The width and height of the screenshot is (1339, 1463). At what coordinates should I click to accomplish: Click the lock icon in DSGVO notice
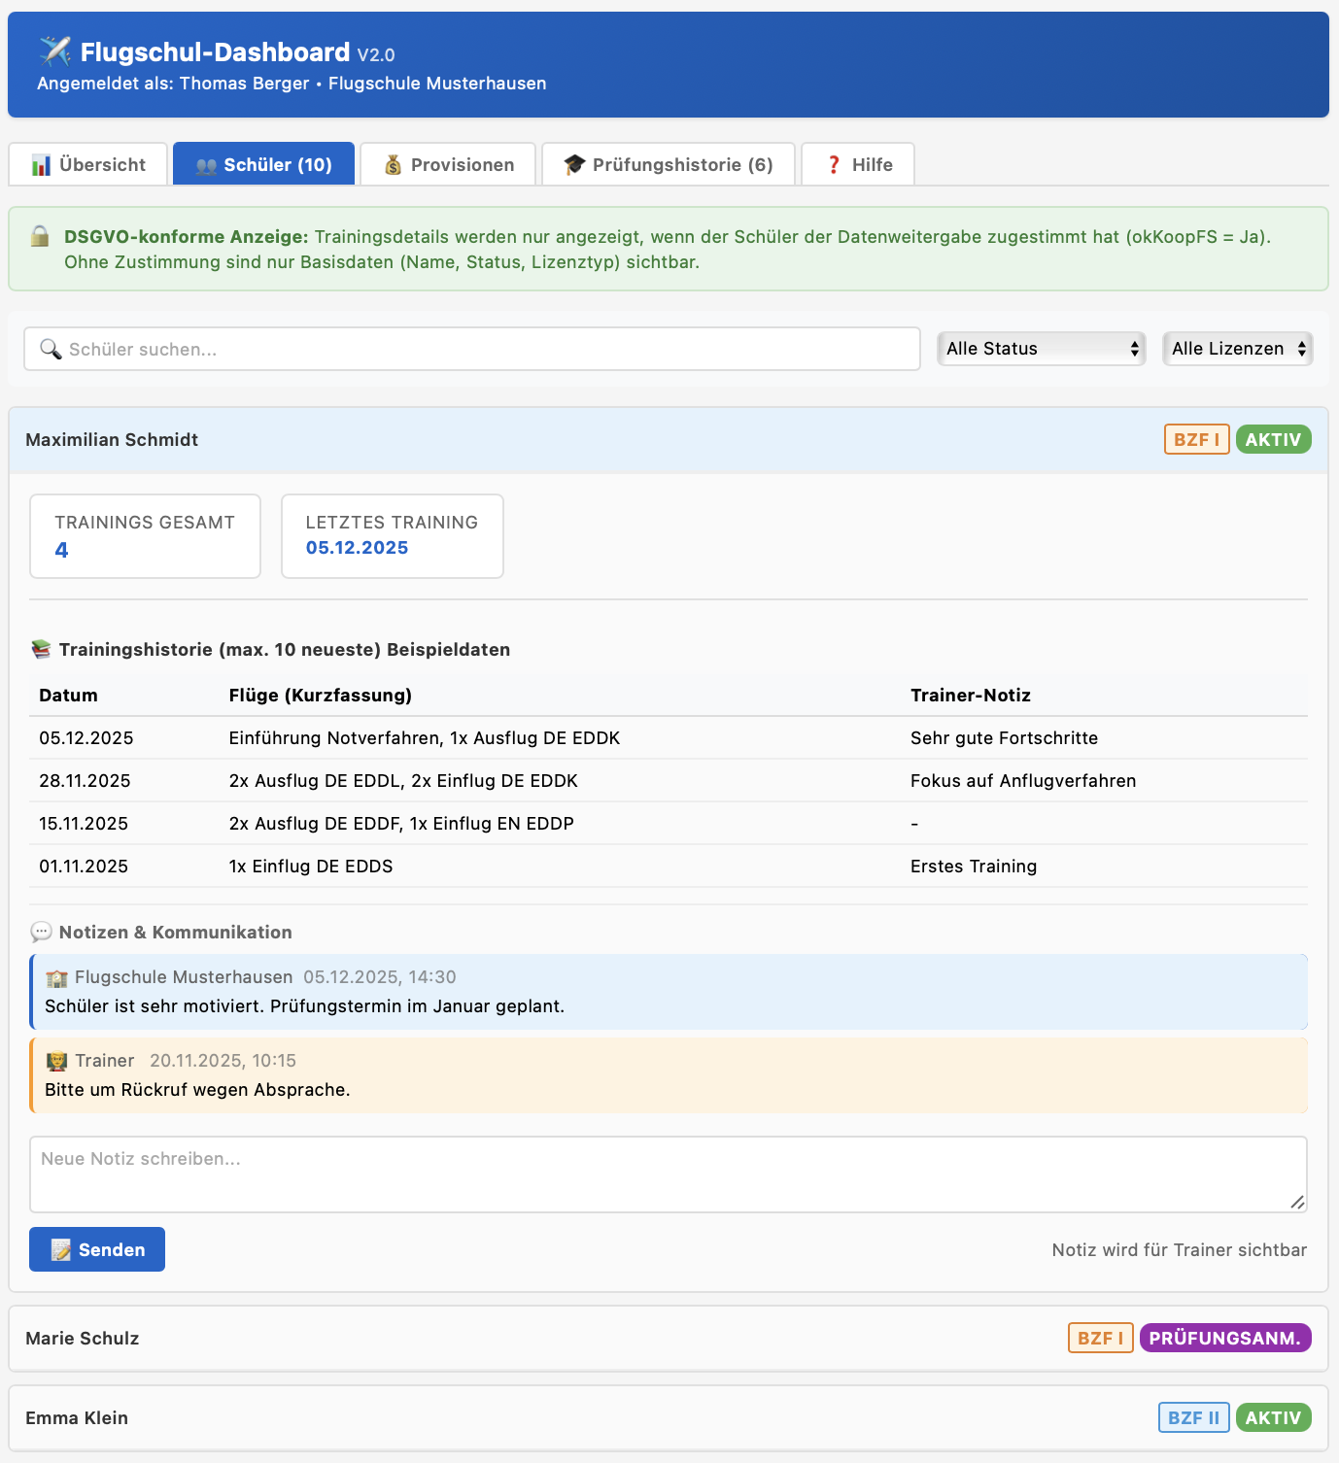(40, 236)
